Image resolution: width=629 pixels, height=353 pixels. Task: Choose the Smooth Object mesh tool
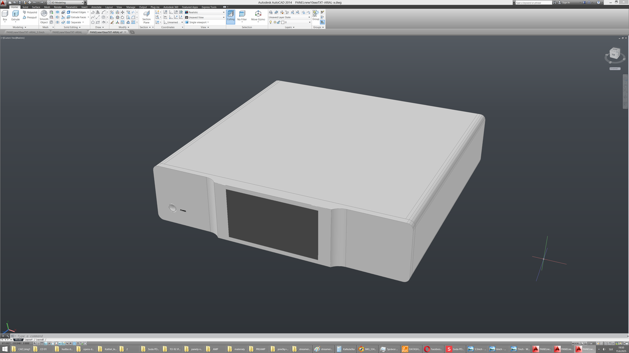tap(44, 17)
